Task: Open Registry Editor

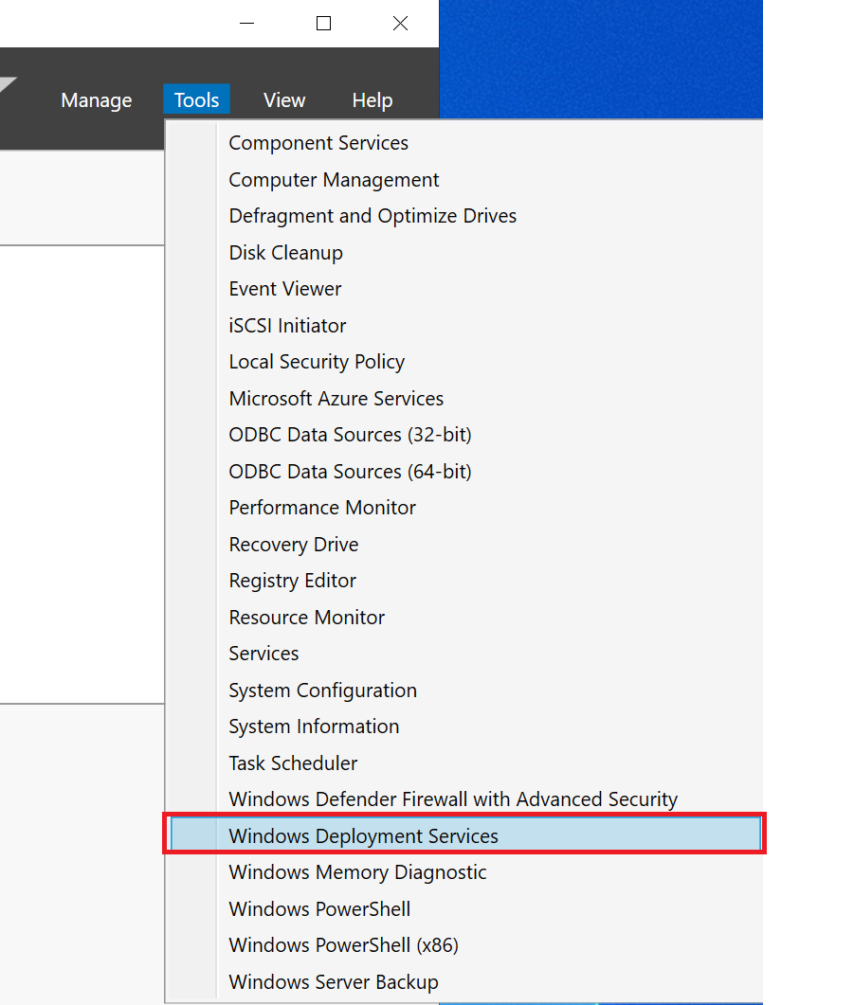Action: click(x=292, y=581)
